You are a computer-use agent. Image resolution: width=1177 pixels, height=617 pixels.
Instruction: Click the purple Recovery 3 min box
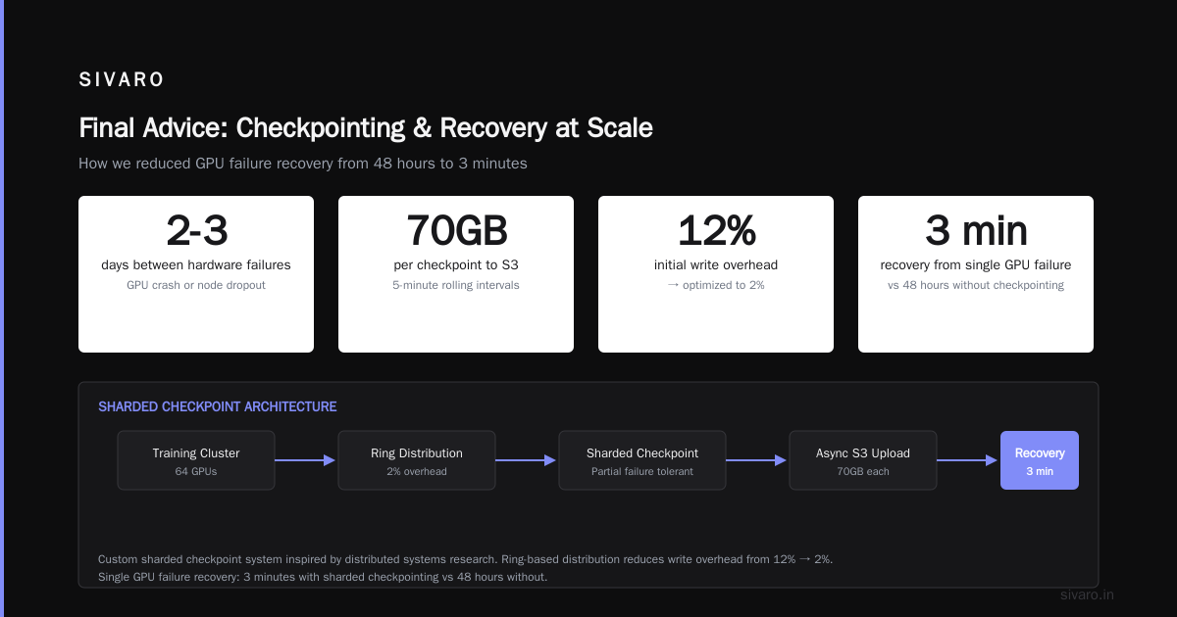point(1040,460)
